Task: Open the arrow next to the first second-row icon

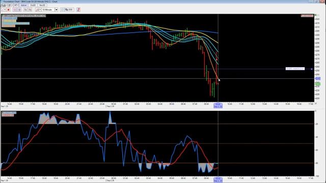Action: pos(5,10)
